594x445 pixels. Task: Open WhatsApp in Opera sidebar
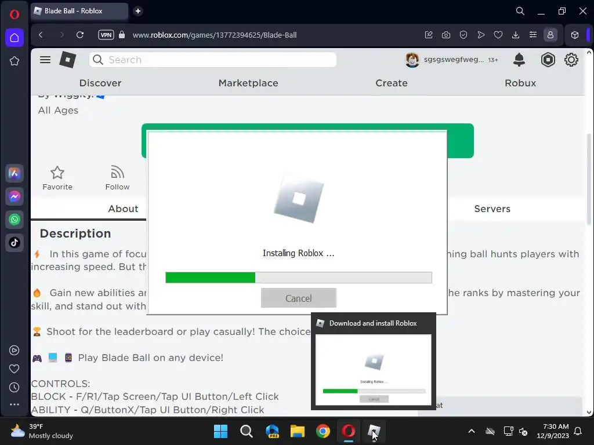(15, 220)
